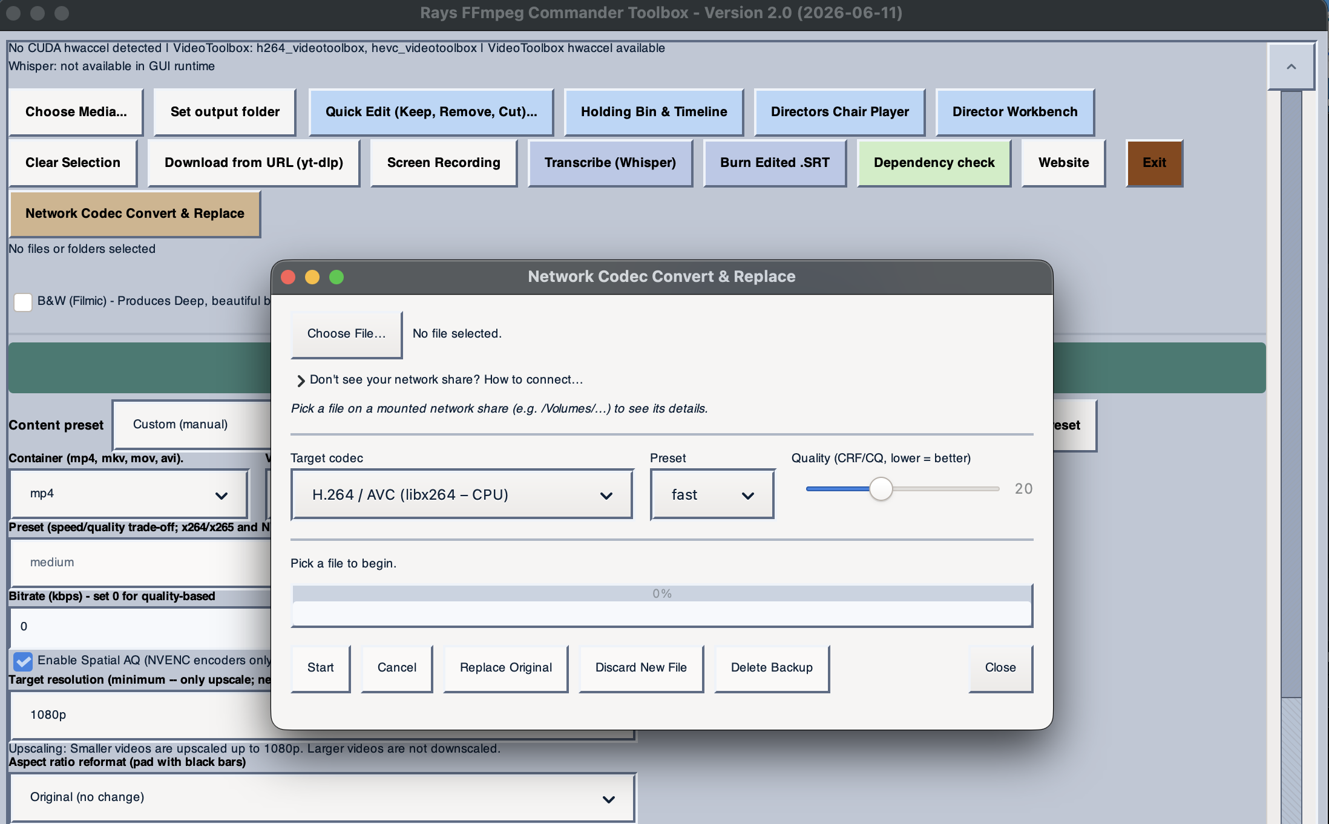Expand Don't see your network share? How to connect
The image size is (1329, 824).
[x=440, y=380]
